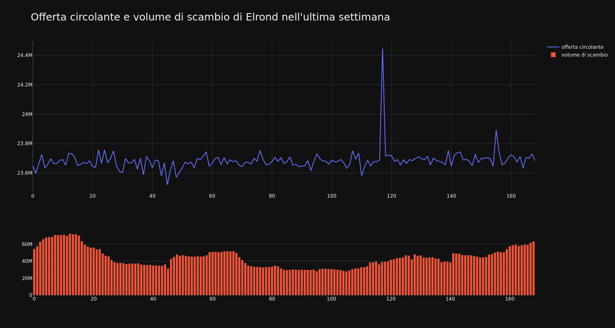Click the 23.8M y-axis label
Image resolution: width=615 pixels, height=328 pixels.
pyautogui.click(x=25, y=143)
